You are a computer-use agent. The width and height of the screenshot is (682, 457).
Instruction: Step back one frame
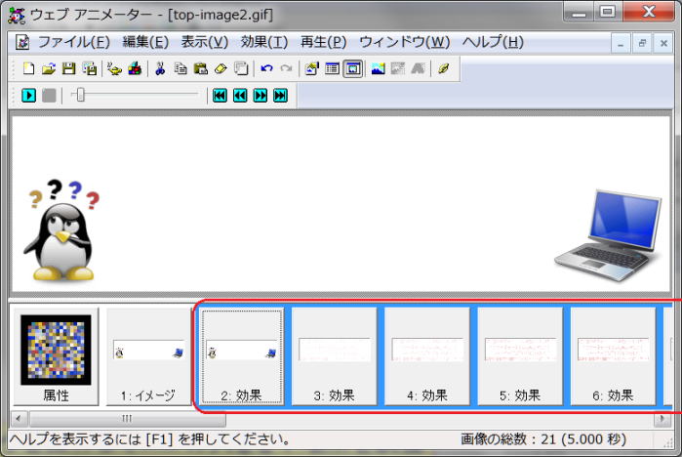(x=240, y=96)
